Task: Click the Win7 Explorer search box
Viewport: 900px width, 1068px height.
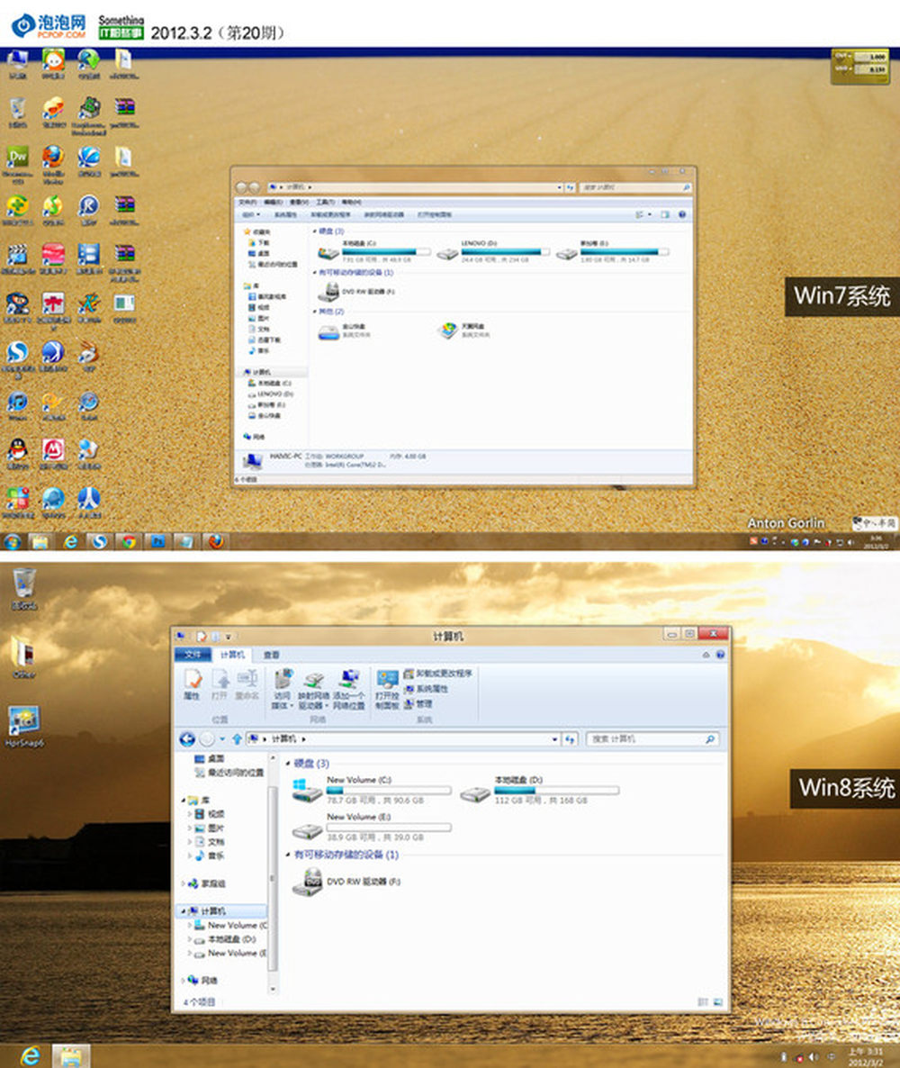Action: click(635, 187)
